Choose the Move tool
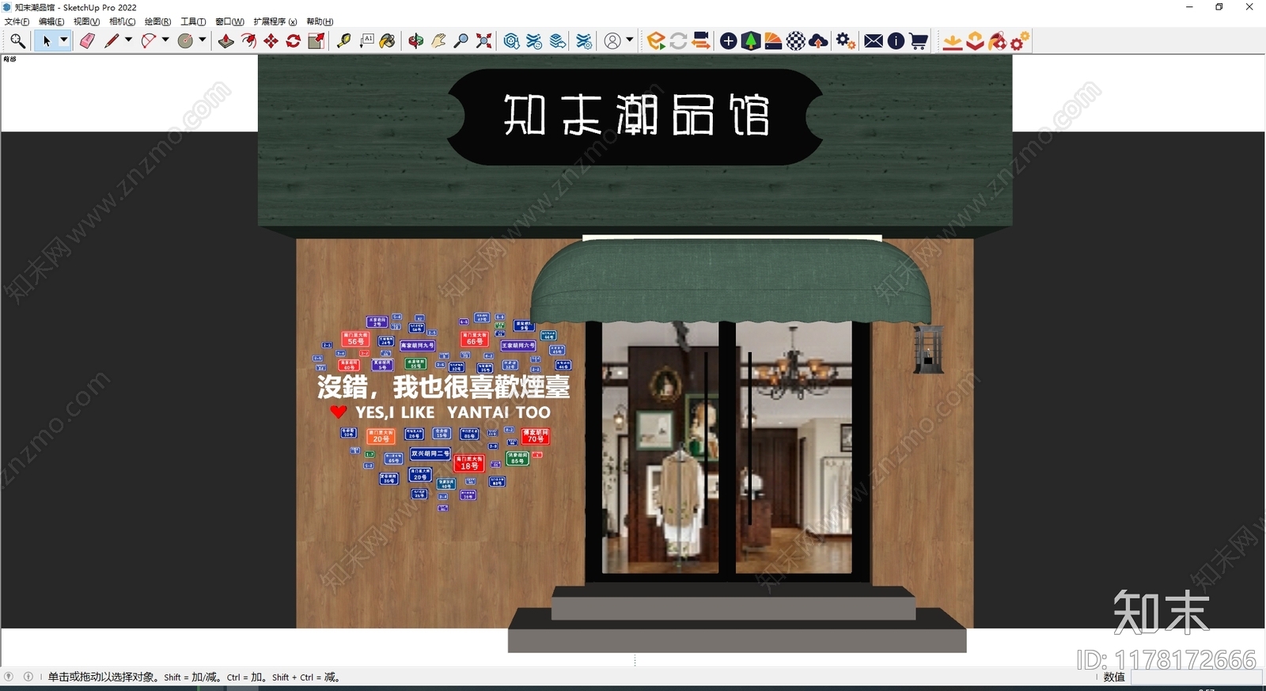1266x691 pixels. click(x=271, y=41)
